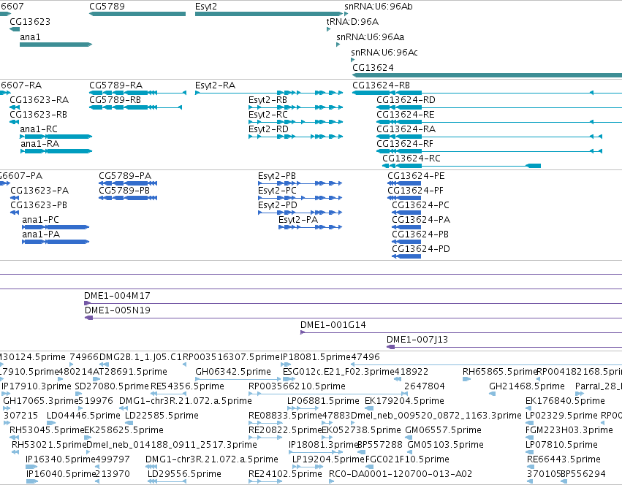The image size is (622, 485).
Task: Open the ana1-PA protein feature
Action: pos(56,242)
